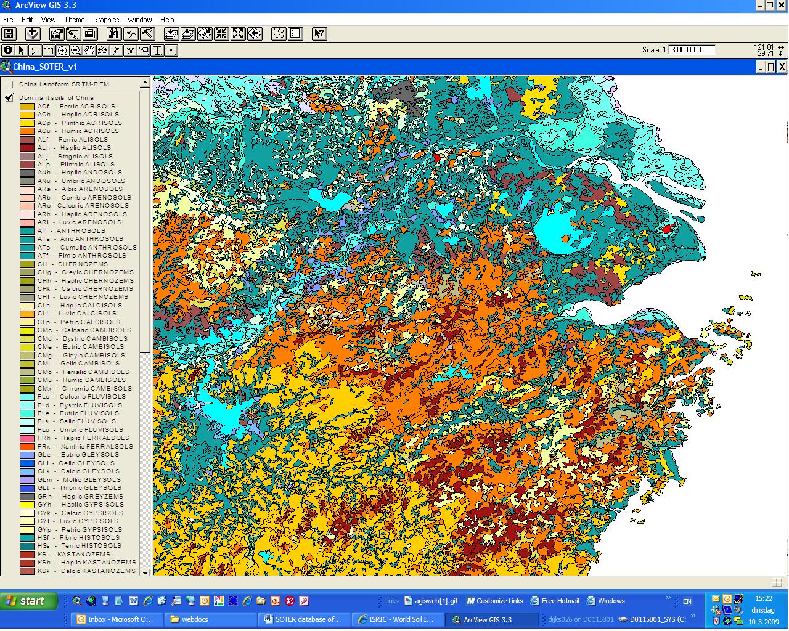Image resolution: width=789 pixels, height=631 pixels.
Task: Enable the China Landform SRTM-DEM theme checkbox
Action: click(x=9, y=84)
